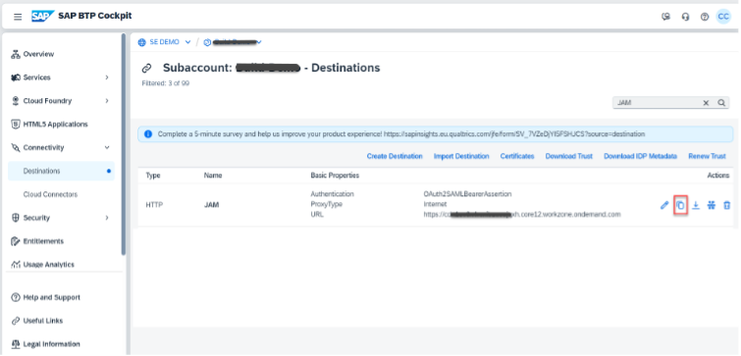The image size is (741, 356).
Task: Expand the Security menu chevron
Action: tap(107, 218)
